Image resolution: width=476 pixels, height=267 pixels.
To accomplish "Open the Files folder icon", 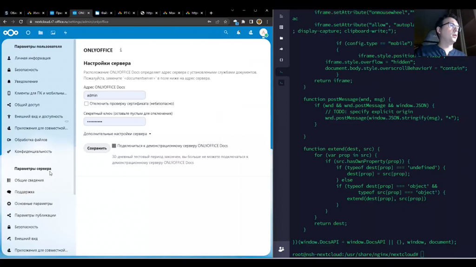I will (40, 33).
